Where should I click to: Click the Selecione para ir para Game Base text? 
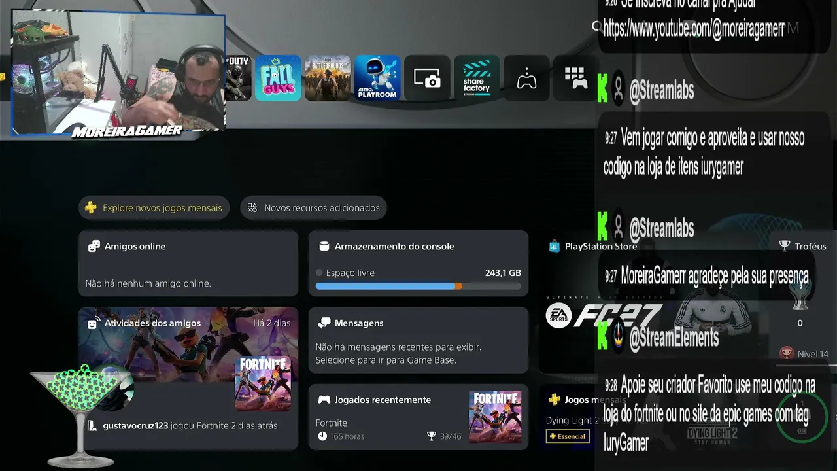click(386, 360)
